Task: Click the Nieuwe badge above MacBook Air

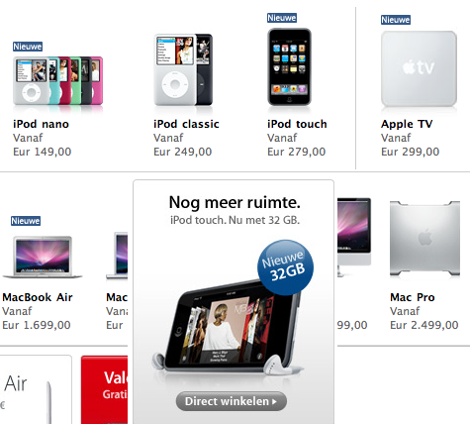Action: tap(26, 221)
